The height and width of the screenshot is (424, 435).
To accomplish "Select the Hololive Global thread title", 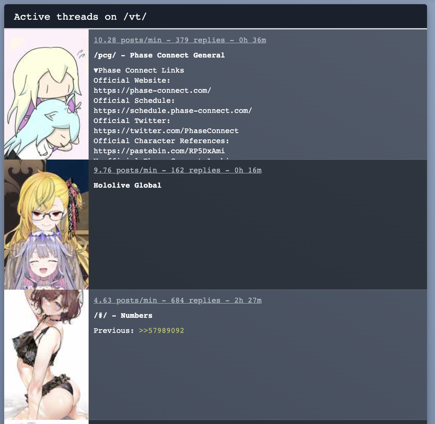I will tap(127, 185).
